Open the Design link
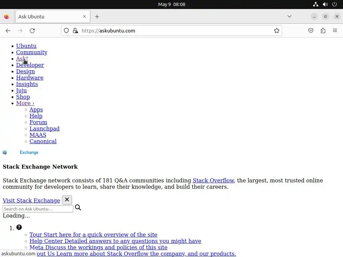 pyautogui.click(x=25, y=71)
